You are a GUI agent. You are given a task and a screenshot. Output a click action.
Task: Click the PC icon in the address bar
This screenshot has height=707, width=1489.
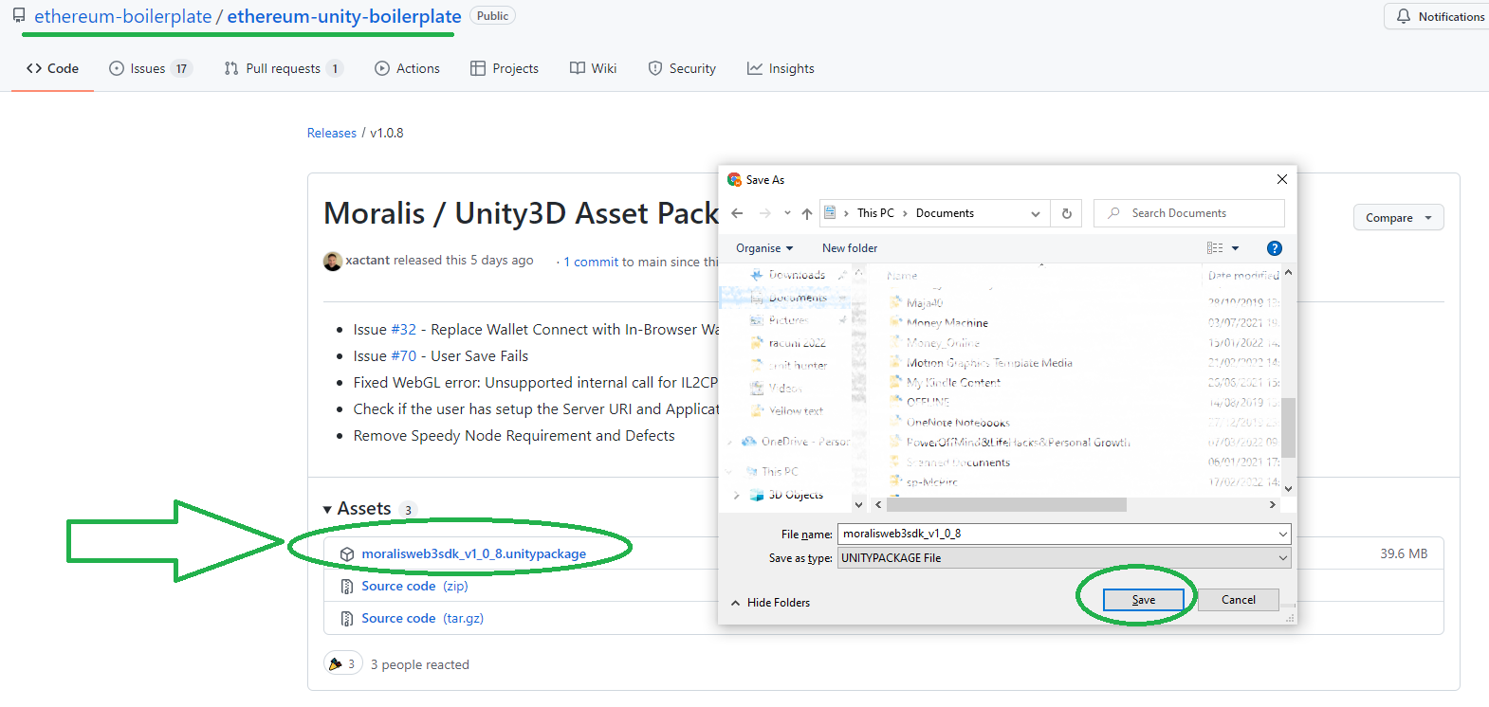click(830, 213)
